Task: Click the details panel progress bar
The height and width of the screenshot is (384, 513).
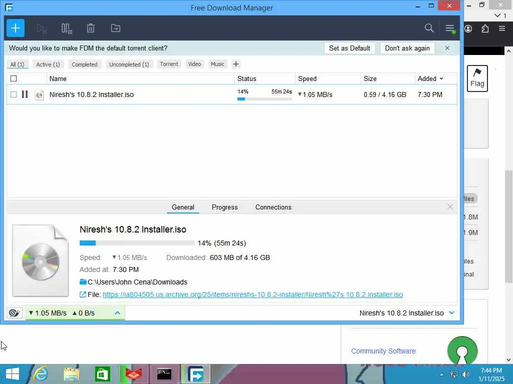Action: pyautogui.click(x=137, y=243)
